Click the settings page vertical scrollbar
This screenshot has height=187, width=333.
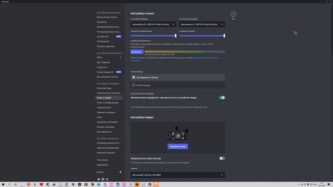332,30
